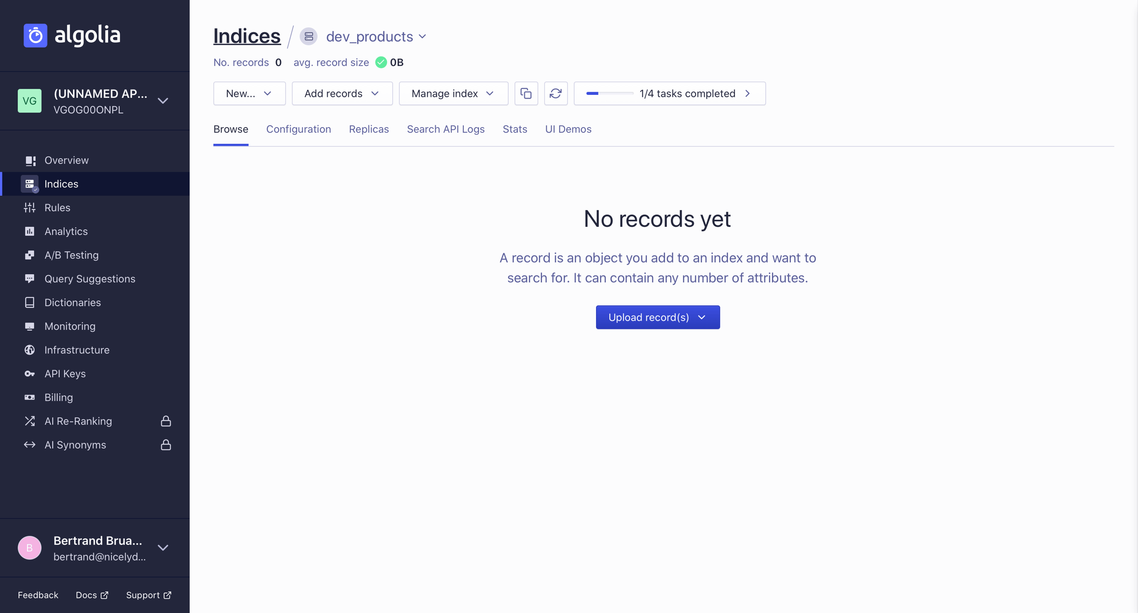Click the tasks completed progress bar
1138x613 pixels.
(610, 93)
